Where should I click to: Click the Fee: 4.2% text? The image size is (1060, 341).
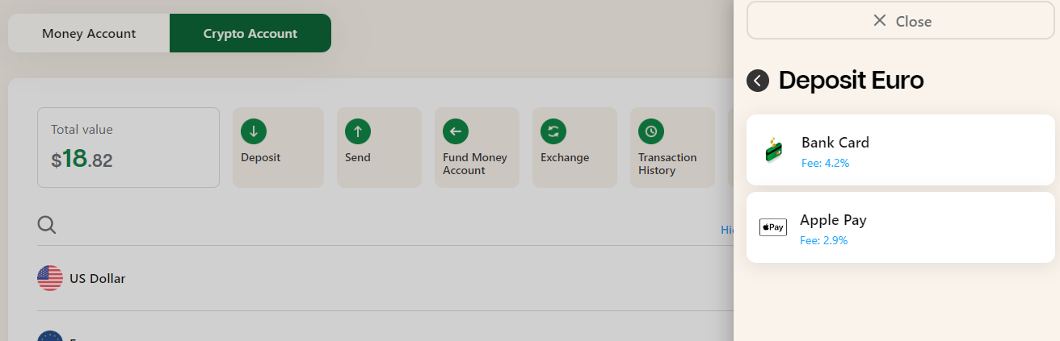click(825, 163)
